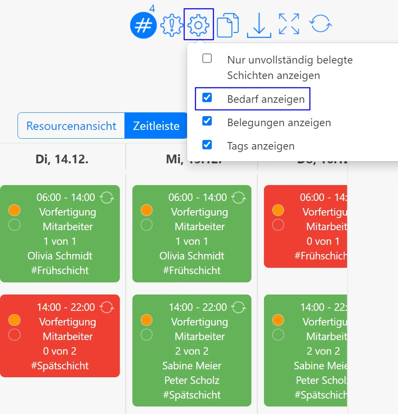
Task: Select the green Vorfertigung shift card for Wednesday
Action: pos(191,234)
